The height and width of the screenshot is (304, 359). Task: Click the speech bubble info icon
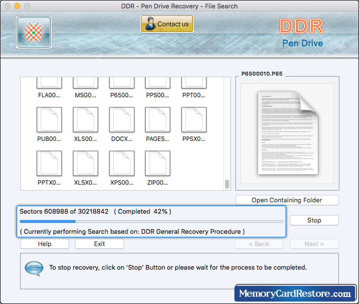point(34,268)
